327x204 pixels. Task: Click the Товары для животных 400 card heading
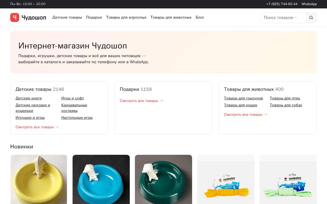point(254,89)
